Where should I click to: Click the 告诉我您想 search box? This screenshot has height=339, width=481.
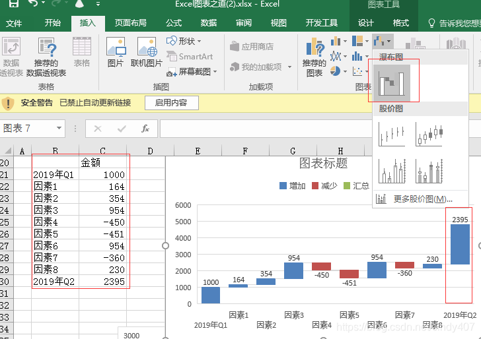455,23
